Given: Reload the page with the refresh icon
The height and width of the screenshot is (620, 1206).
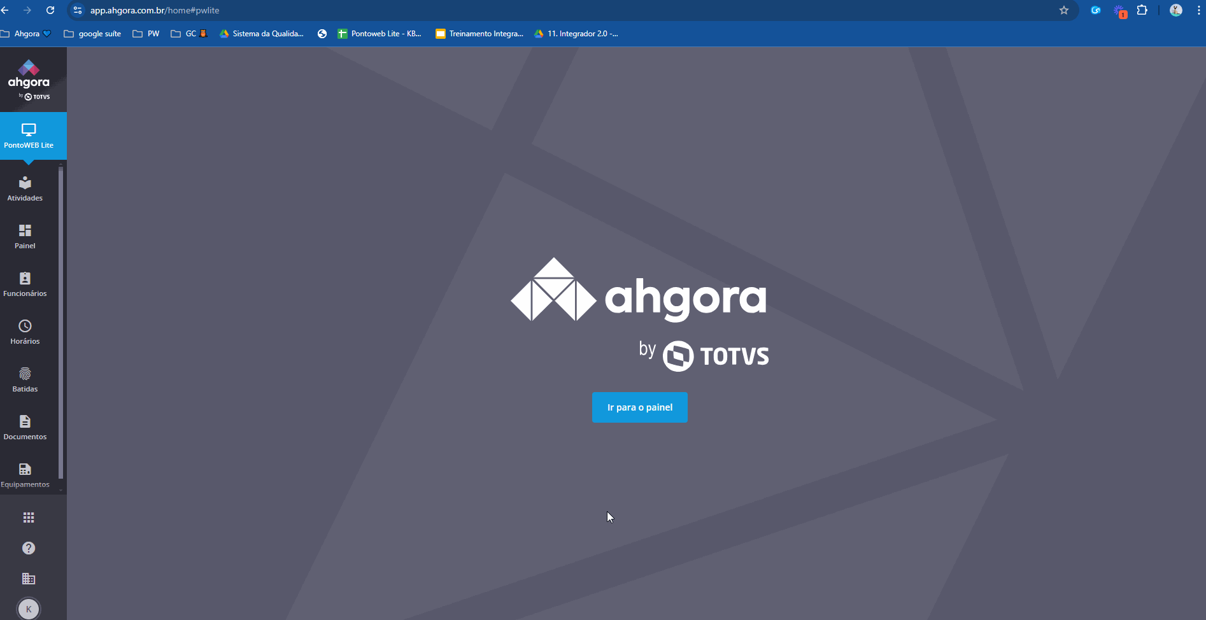Looking at the screenshot, I should coord(50,10).
